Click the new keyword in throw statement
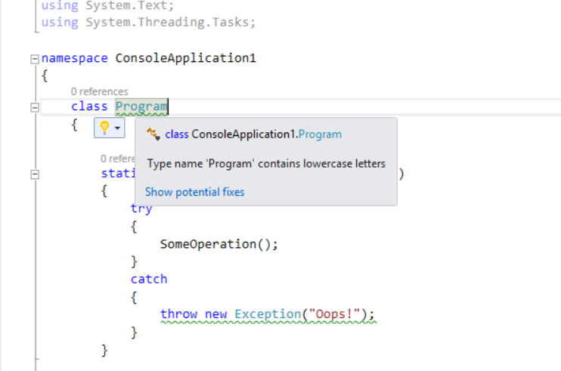This screenshot has height=371, width=561. click(x=215, y=314)
